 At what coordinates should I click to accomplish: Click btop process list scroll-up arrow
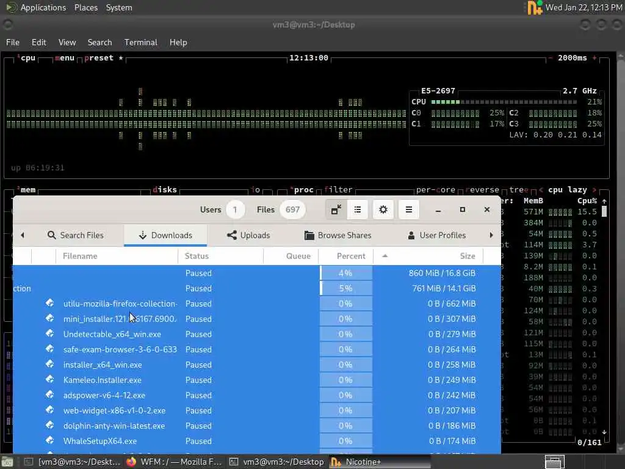point(604,202)
